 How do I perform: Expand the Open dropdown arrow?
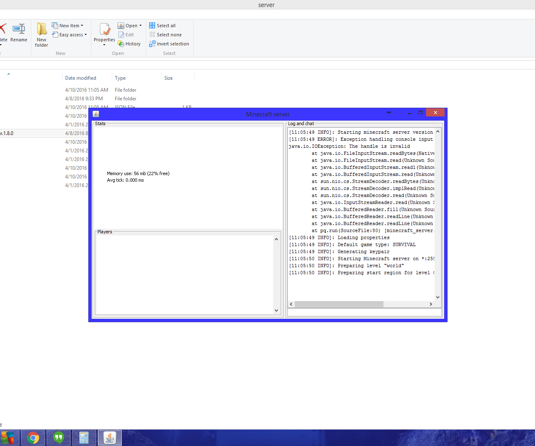pos(140,26)
